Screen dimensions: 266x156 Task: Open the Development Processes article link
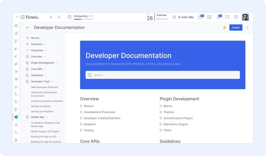click(99, 112)
